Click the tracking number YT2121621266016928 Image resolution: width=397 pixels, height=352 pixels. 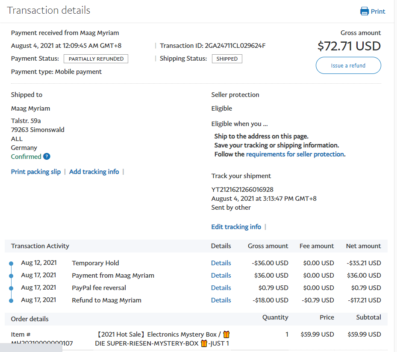[x=242, y=190]
